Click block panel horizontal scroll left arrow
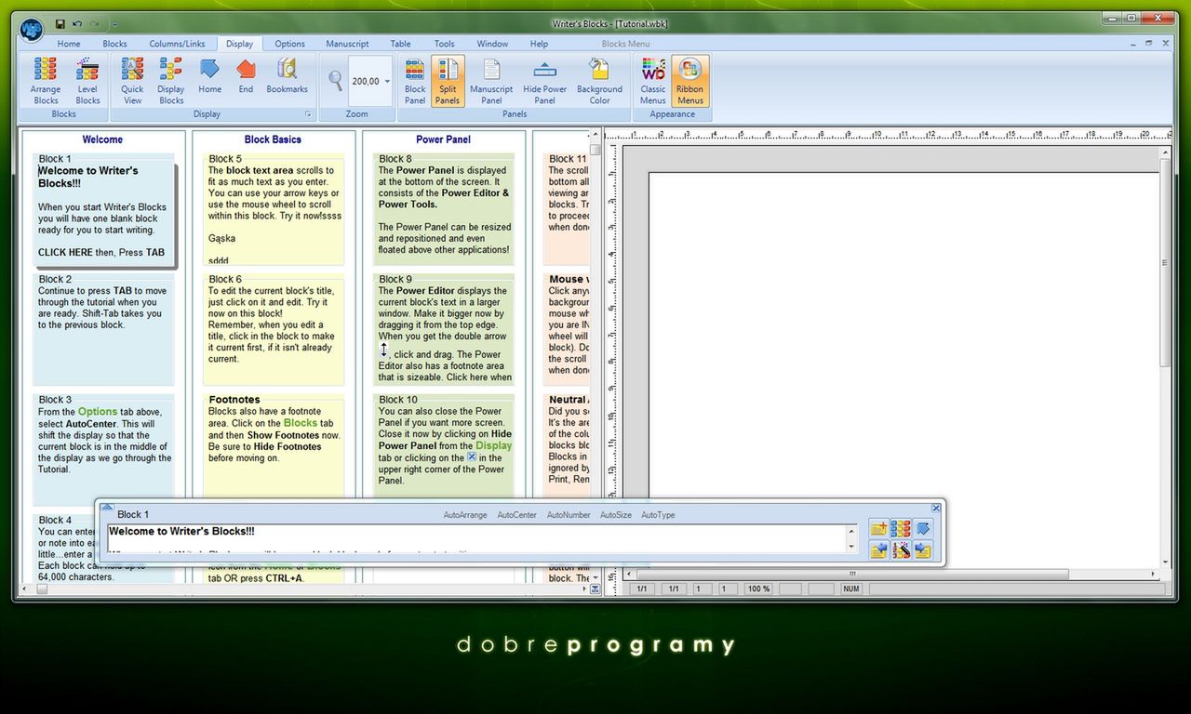The width and height of the screenshot is (1191, 714). [25, 589]
